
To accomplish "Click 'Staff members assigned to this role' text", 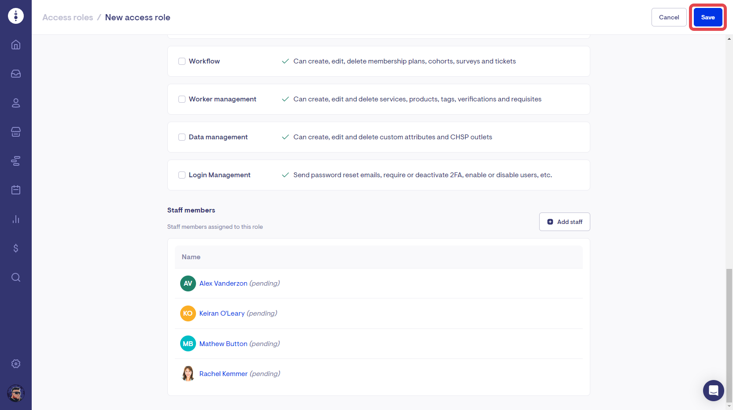I will coord(215,227).
